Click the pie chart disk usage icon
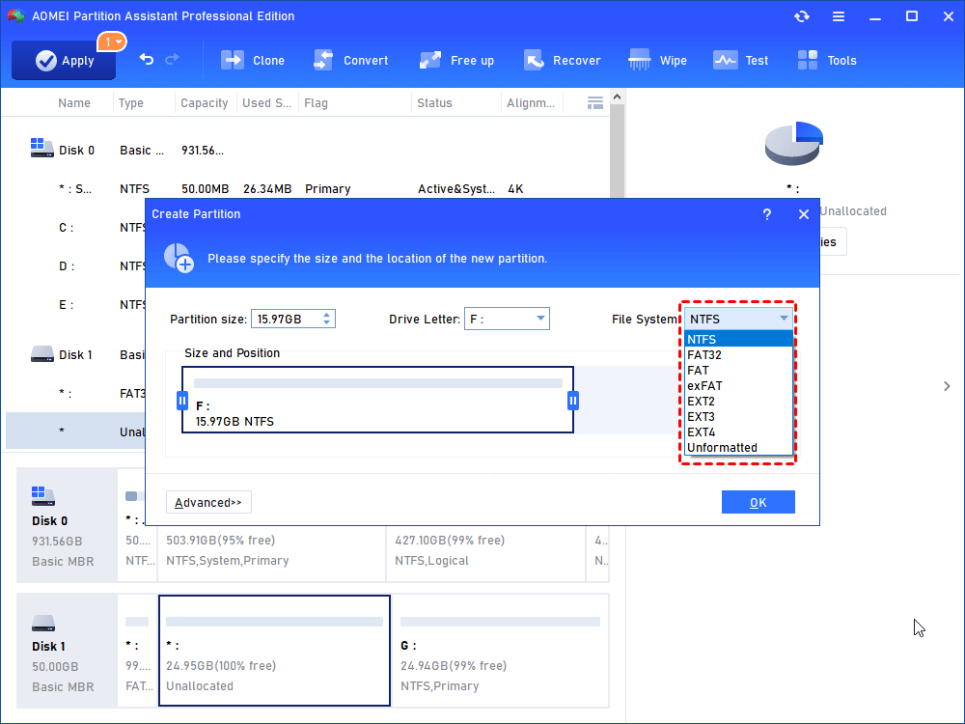 [794, 144]
